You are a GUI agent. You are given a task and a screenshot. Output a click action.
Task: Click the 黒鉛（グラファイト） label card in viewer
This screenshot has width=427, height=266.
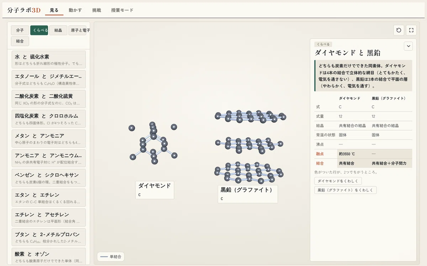coord(248,194)
